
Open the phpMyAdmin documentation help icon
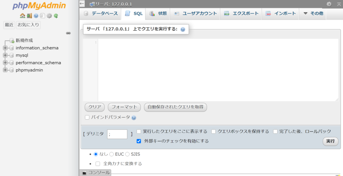pos(36,16)
